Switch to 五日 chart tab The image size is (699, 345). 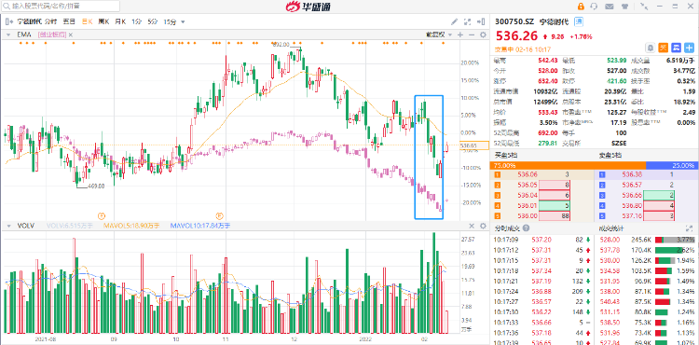pos(69,21)
